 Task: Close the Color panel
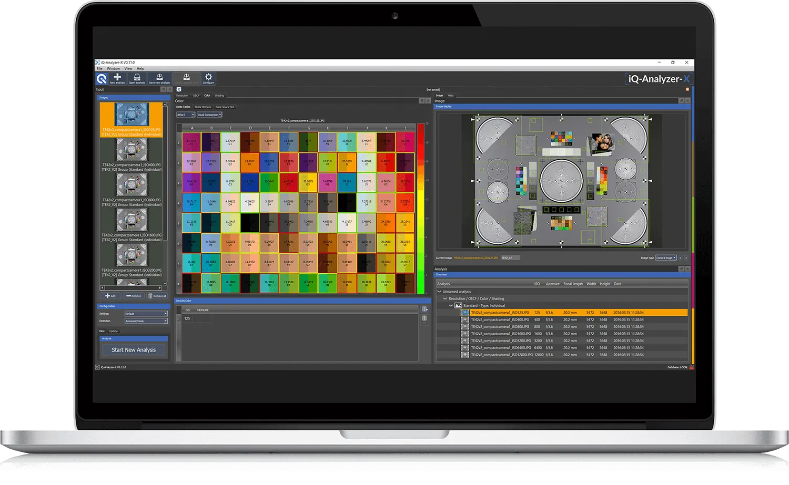click(428, 100)
